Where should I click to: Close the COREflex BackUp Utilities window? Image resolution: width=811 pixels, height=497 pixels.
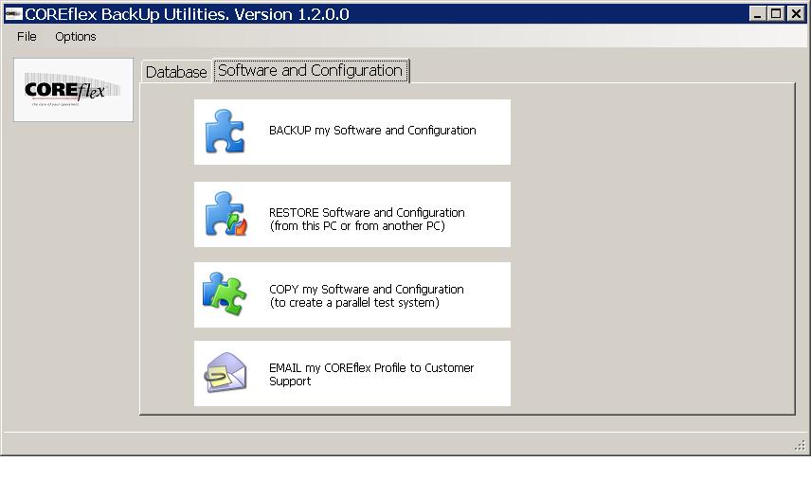pos(796,14)
